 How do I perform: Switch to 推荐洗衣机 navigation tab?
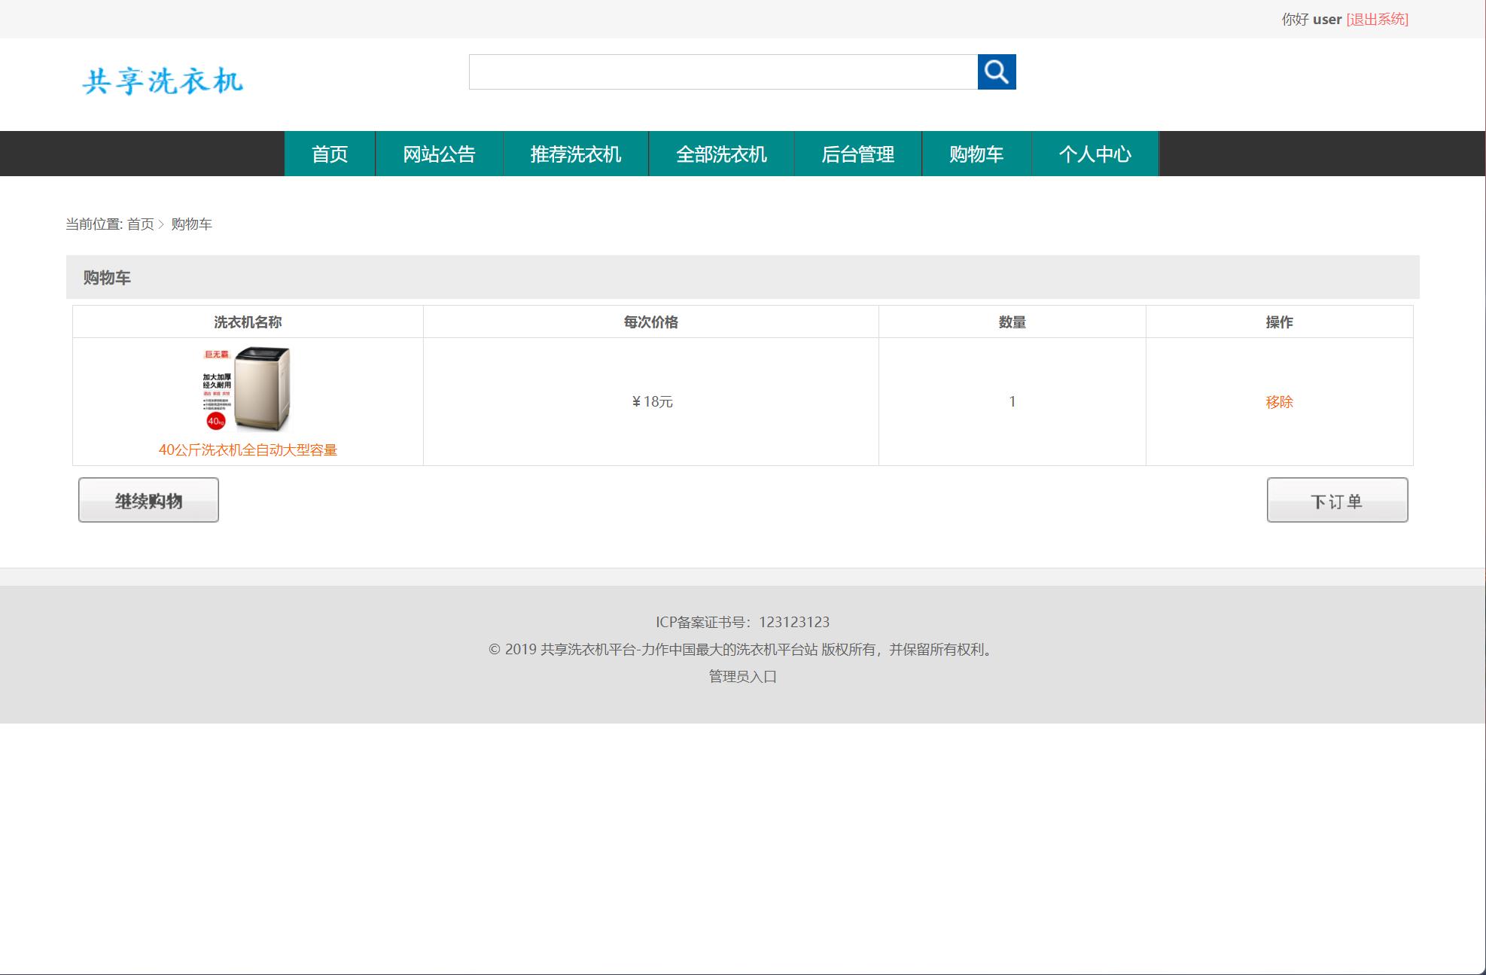tap(575, 154)
